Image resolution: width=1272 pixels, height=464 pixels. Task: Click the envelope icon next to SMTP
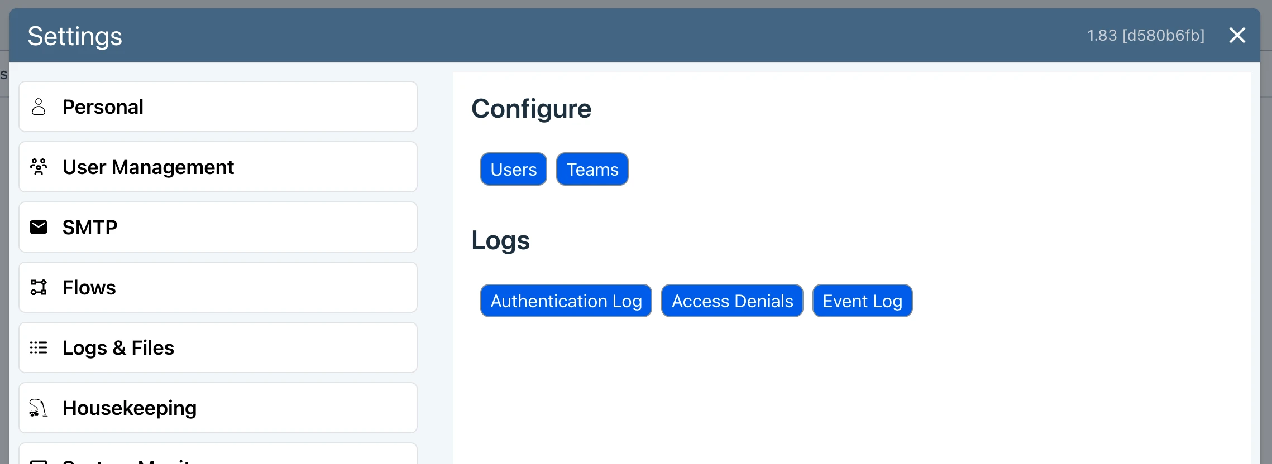pyautogui.click(x=39, y=227)
